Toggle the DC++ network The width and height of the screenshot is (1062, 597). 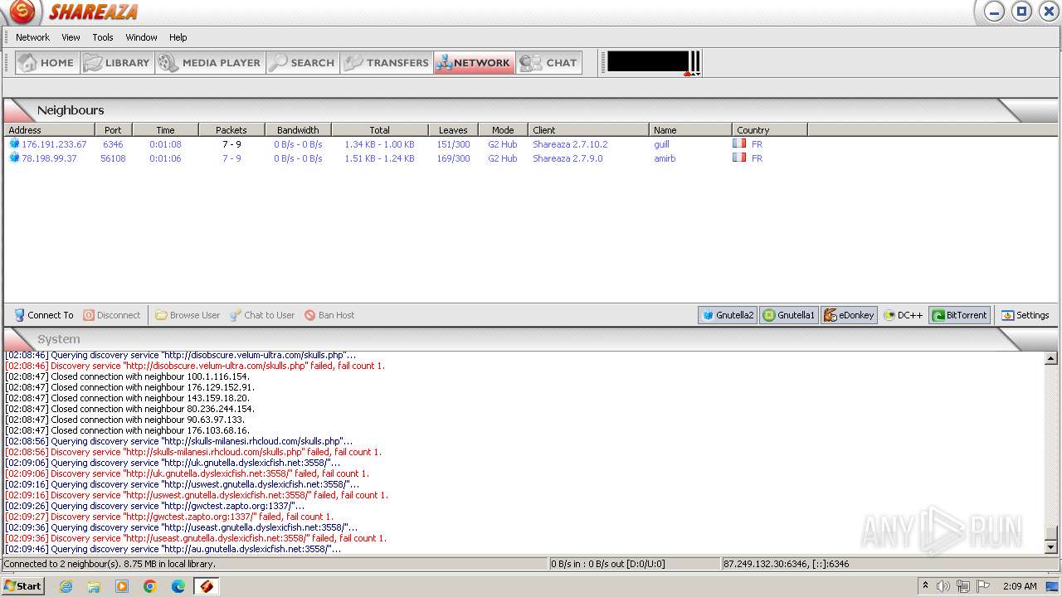(x=903, y=315)
